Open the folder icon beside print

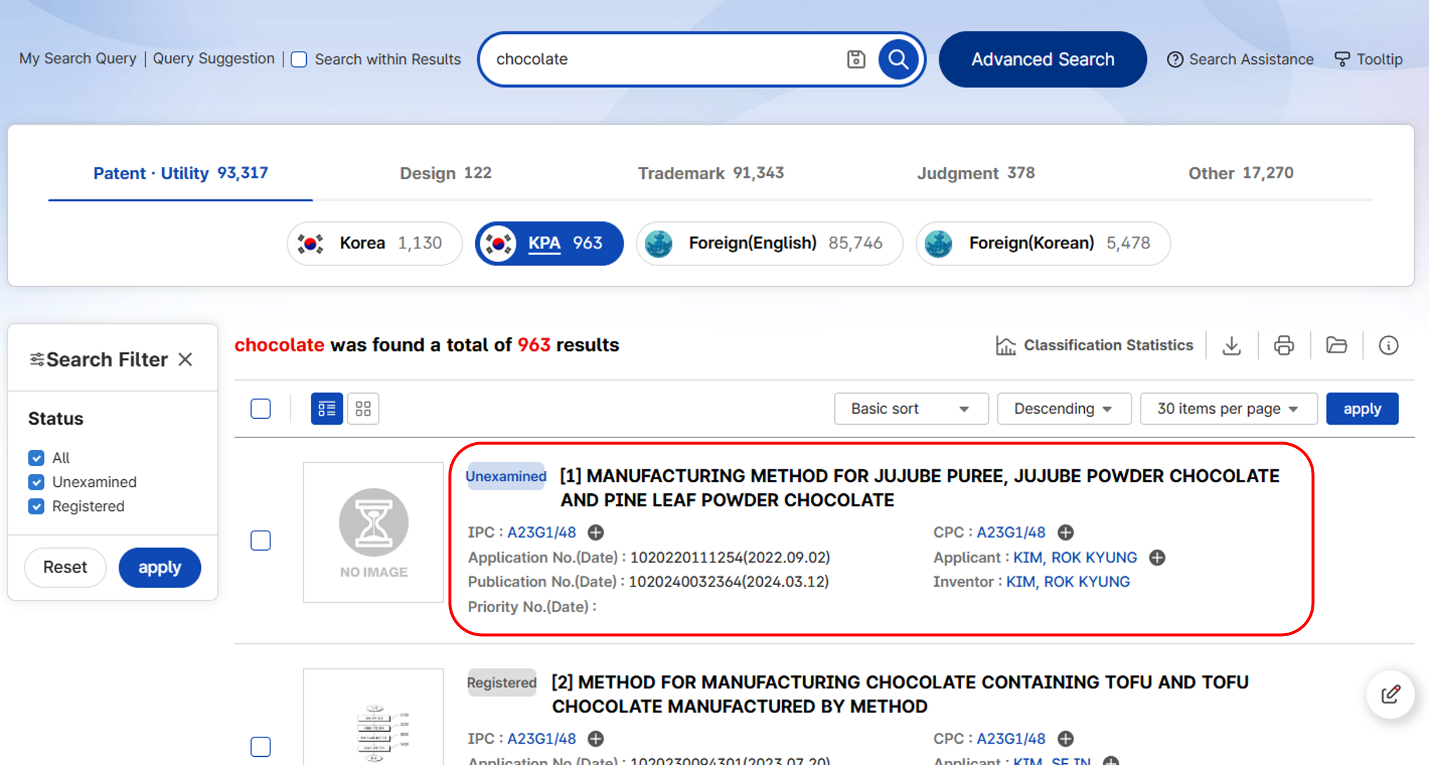1336,346
